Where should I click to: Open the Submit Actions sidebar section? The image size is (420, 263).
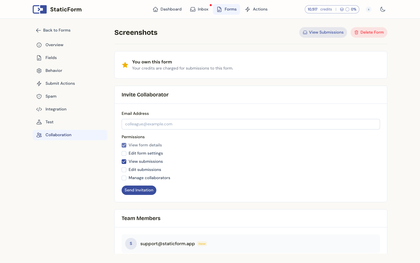click(x=70, y=84)
